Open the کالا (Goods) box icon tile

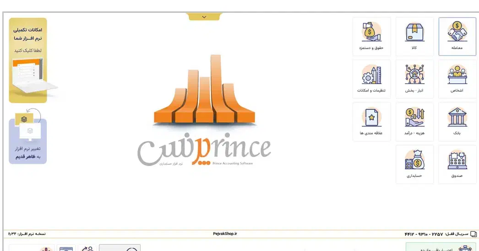(x=414, y=36)
